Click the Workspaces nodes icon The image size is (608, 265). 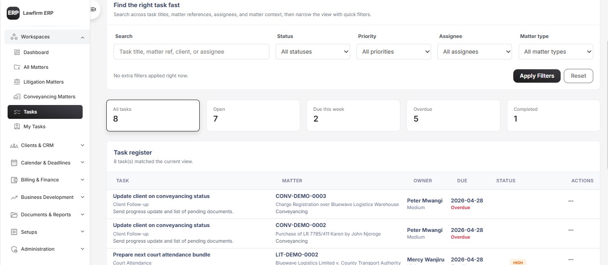tap(14, 37)
